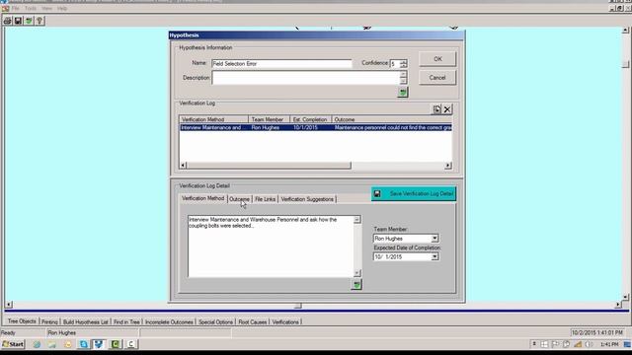Open Root Causes tab
The image size is (632, 355).
pyautogui.click(x=253, y=322)
